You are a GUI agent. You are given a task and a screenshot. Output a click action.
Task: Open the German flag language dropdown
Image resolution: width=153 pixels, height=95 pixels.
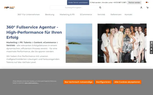click(x=147, y=3)
